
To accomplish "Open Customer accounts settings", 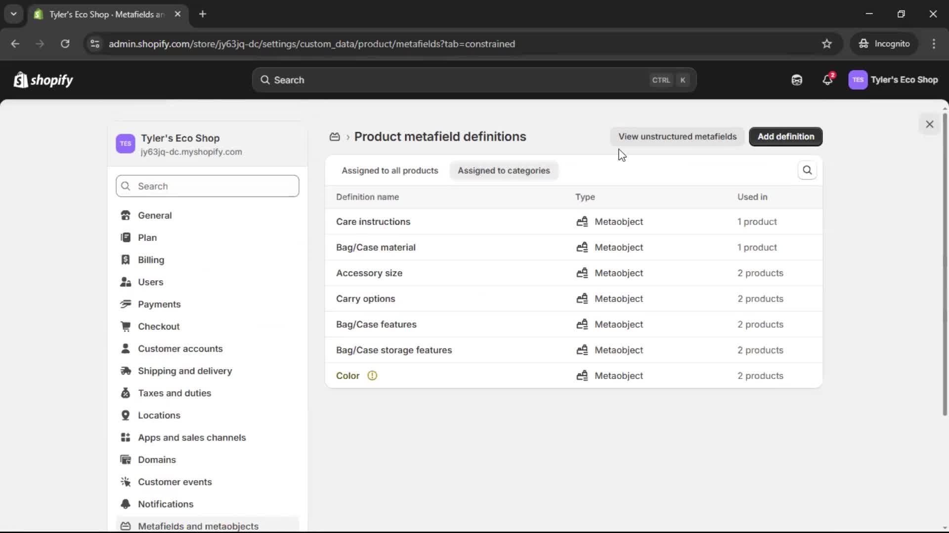I will pos(181,349).
